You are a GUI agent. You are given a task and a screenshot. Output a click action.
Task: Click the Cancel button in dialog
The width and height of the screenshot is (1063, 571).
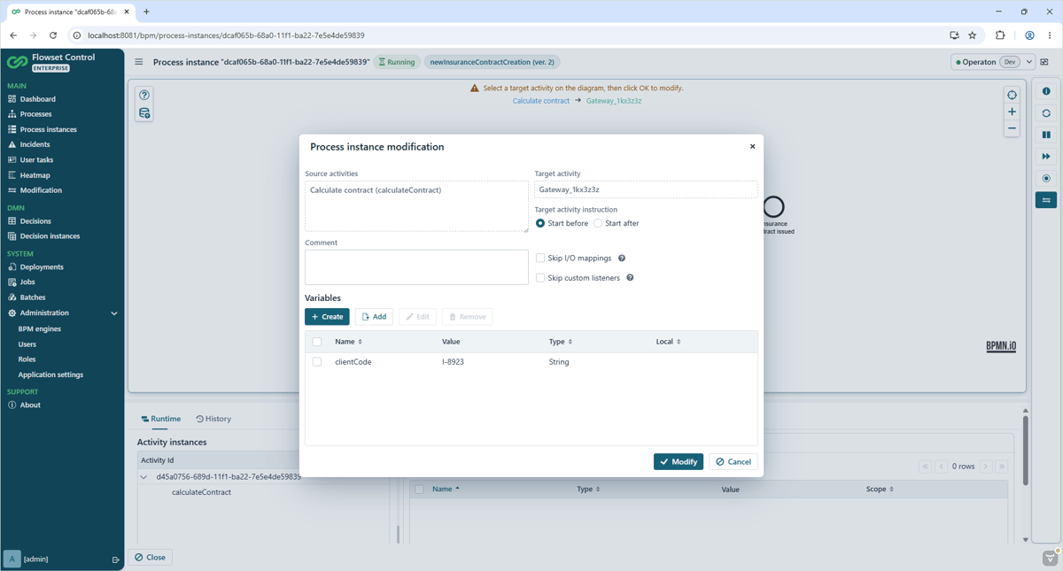[733, 462]
